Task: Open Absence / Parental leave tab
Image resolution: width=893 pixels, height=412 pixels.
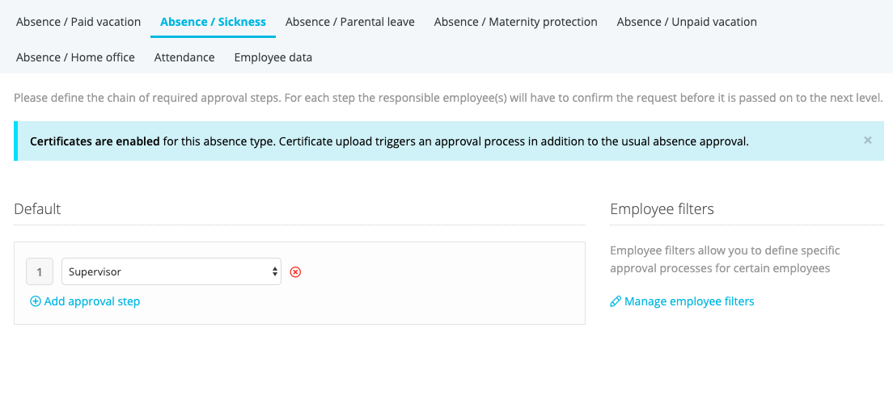Action: (x=350, y=22)
